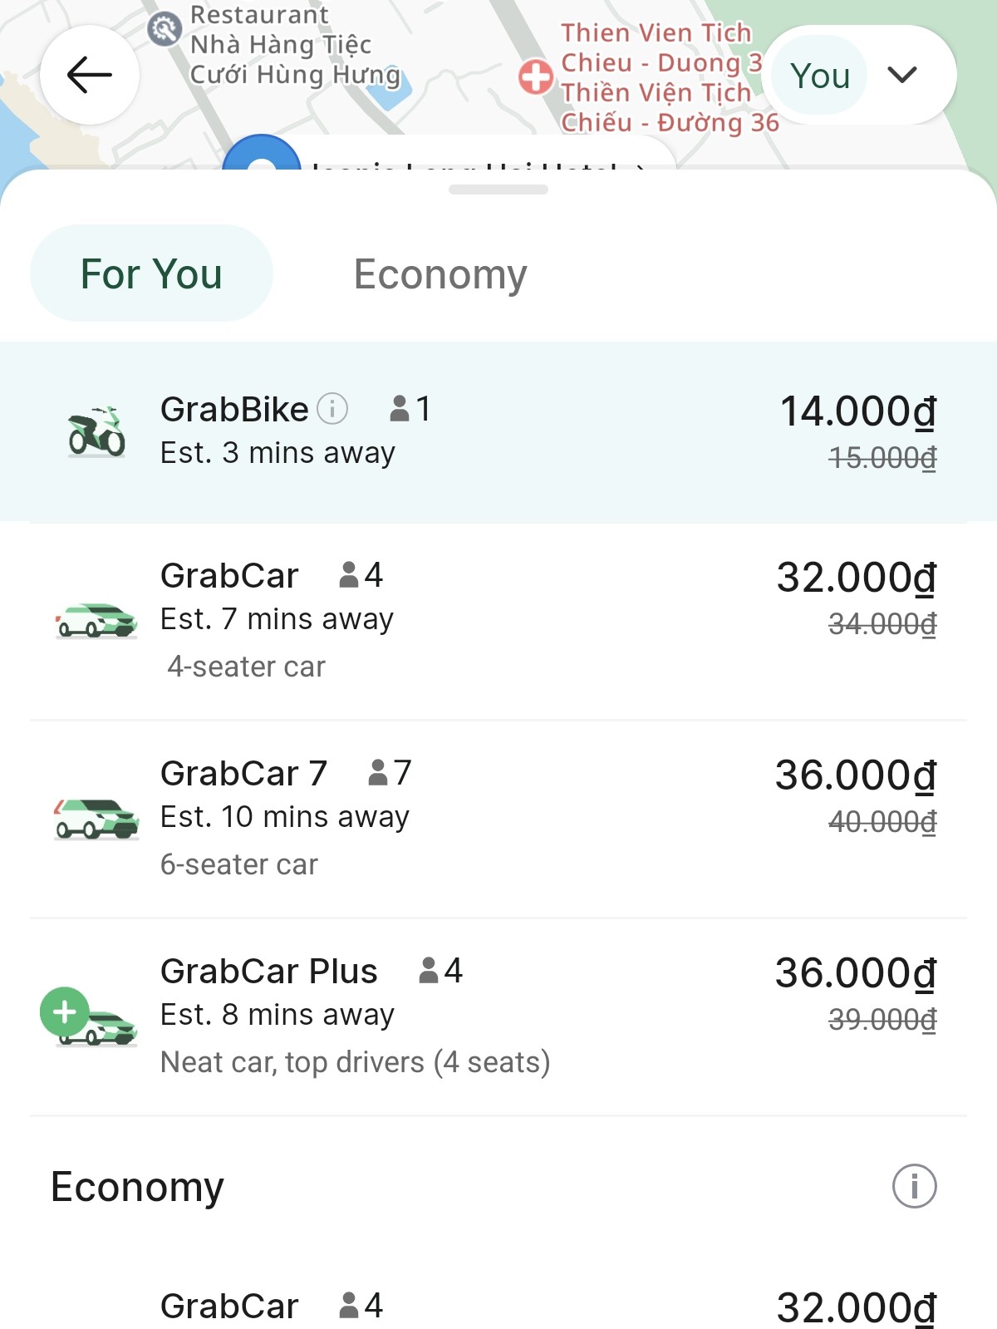Screen dimensions: 997x1329
Task: Tap the GrabCar Plus car icon
Action: (x=90, y=1016)
